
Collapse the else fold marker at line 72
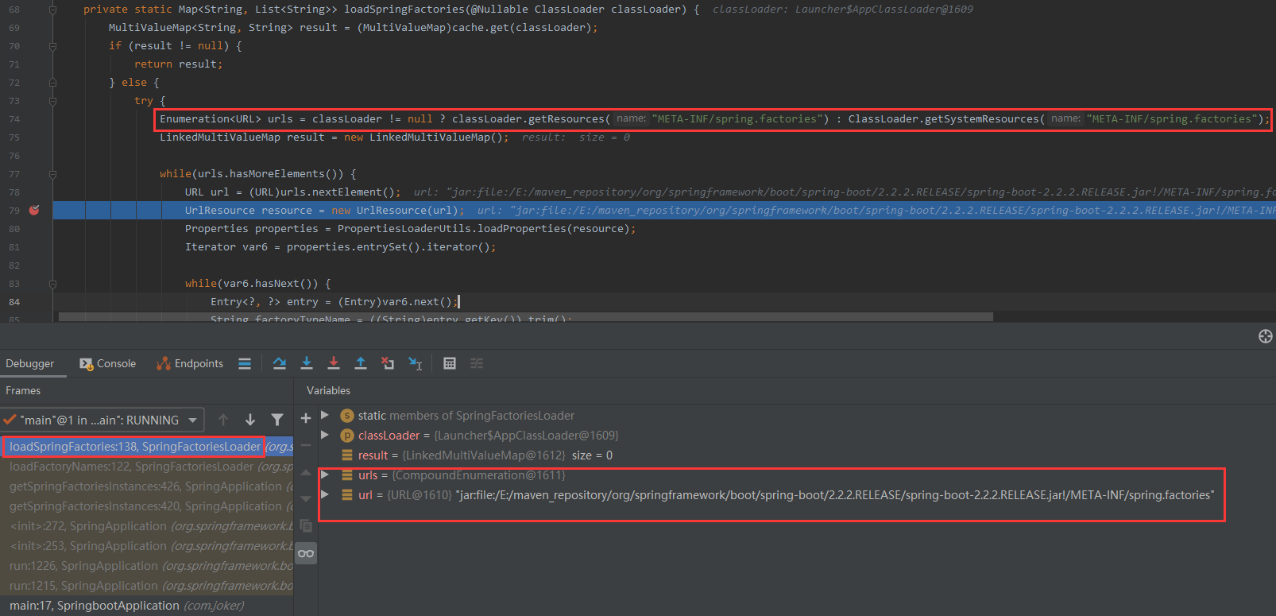[53, 83]
